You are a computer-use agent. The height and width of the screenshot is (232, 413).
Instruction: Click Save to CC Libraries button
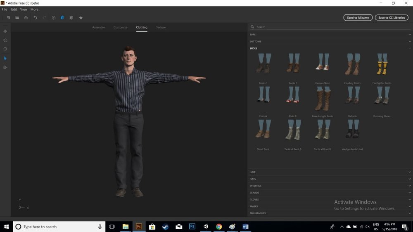pos(392,18)
